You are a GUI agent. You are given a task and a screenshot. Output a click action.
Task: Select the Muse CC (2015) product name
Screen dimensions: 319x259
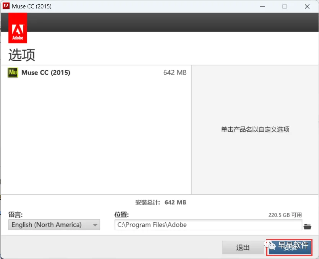pos(46,73)
